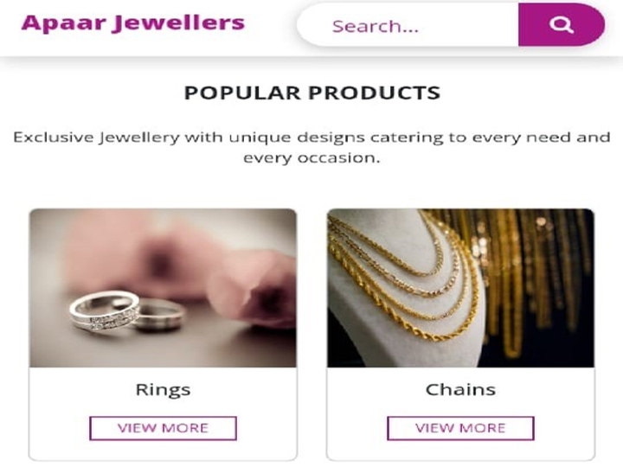Open the Chains product photo
623x467 pixels.
460,288
